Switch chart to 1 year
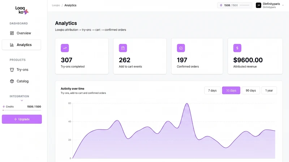The width and height of the screenshot is (289, 162). point(269,90)
